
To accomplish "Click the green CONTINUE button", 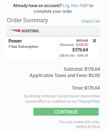I will pos(66,112).
